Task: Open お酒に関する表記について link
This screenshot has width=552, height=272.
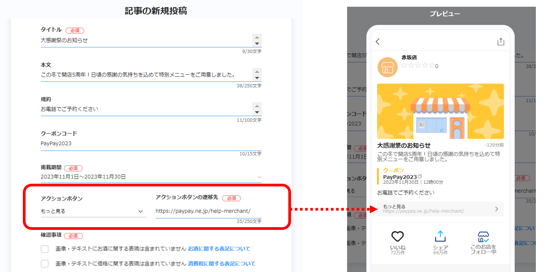Action: point(219,249)
